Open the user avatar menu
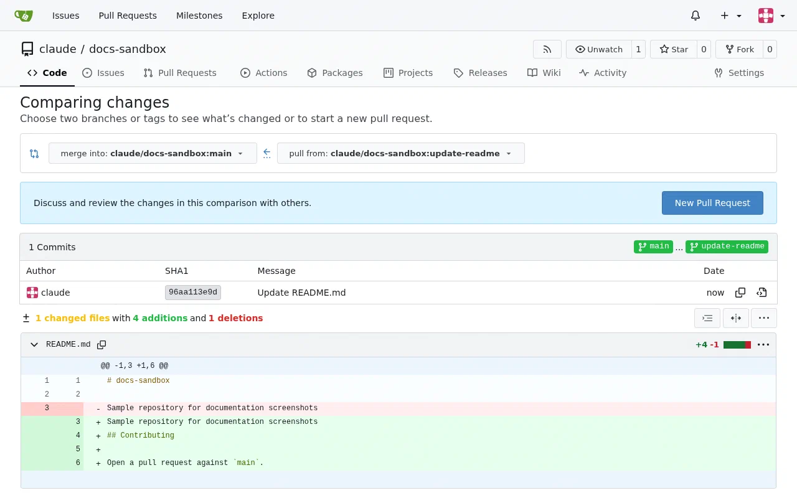This screenshot has width=797, height=498. (x=771, y=16)
